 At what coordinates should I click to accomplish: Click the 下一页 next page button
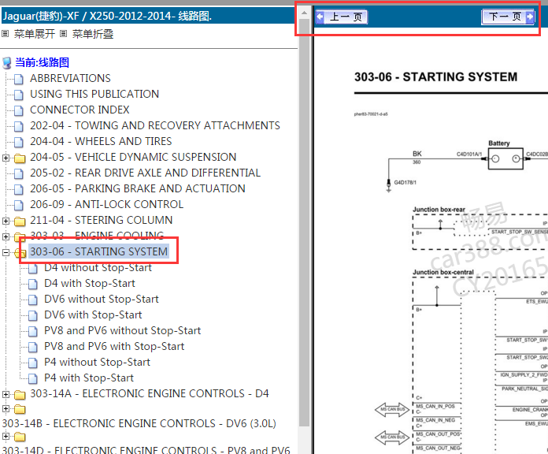point(508,17)
